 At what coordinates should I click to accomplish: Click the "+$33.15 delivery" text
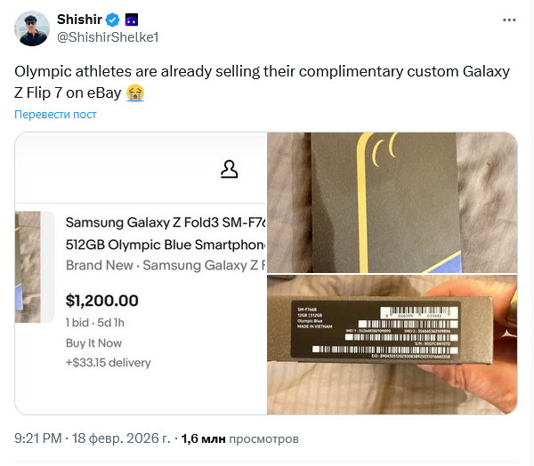pyautogui.click(x=109, y=363)
